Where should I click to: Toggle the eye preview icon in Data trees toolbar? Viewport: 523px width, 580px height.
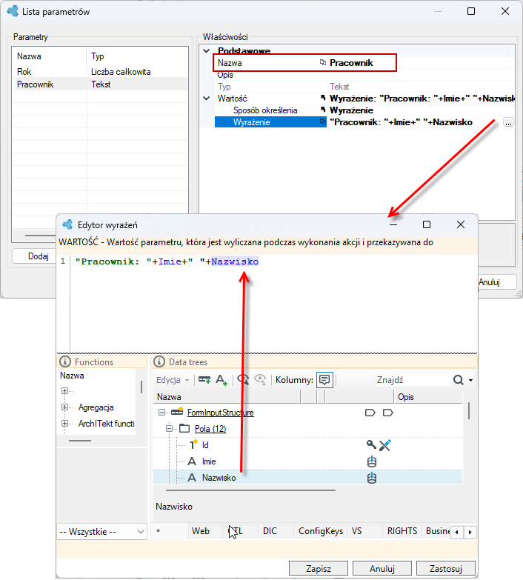coord(243,380)
